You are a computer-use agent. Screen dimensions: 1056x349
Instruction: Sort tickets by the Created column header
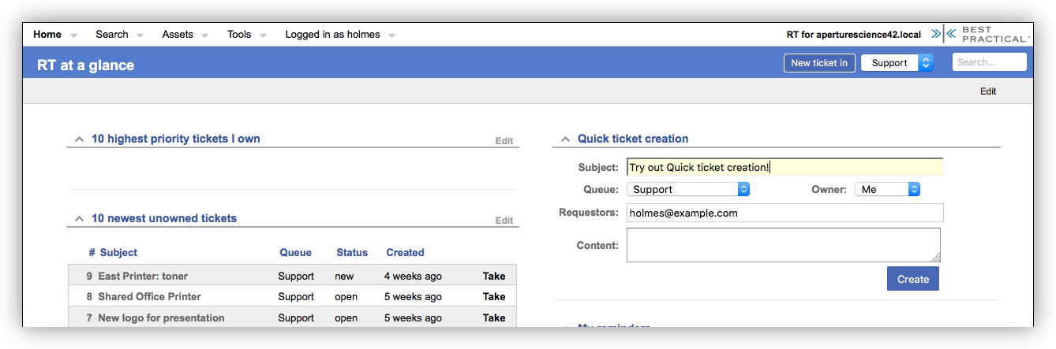405,253
